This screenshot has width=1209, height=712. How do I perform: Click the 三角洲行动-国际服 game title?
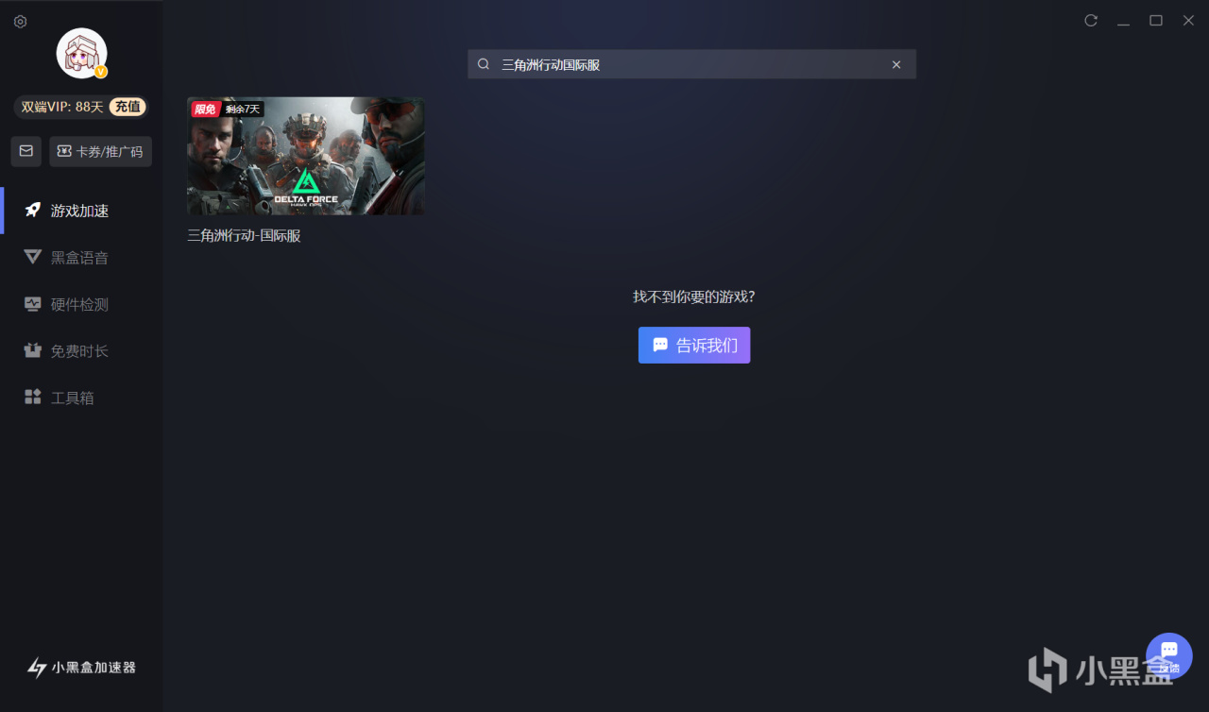point(244,236)
